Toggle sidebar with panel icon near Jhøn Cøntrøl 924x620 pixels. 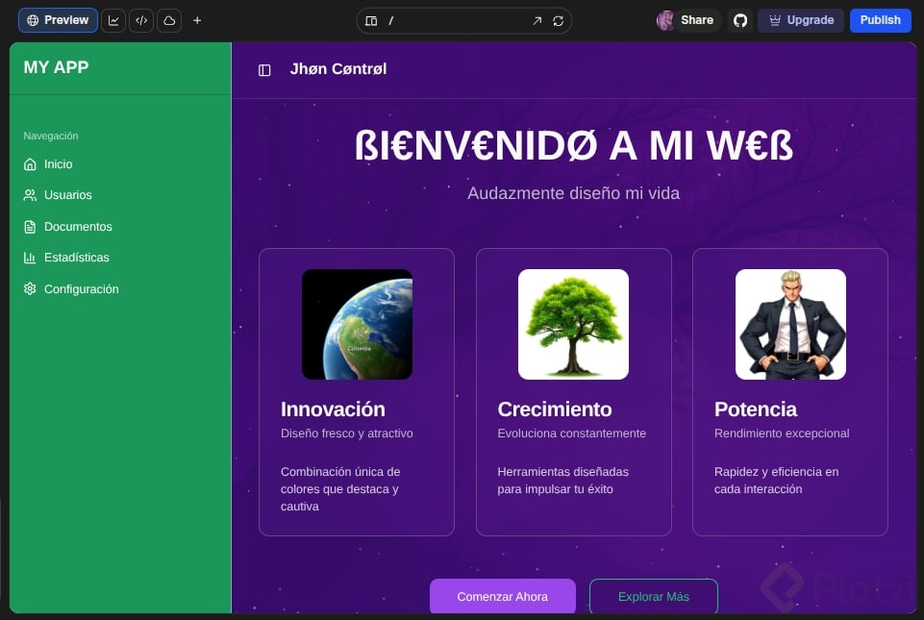(x=264, y=70)
